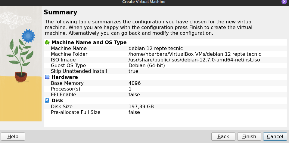Click the 197,39 GB disk size value

141,107
